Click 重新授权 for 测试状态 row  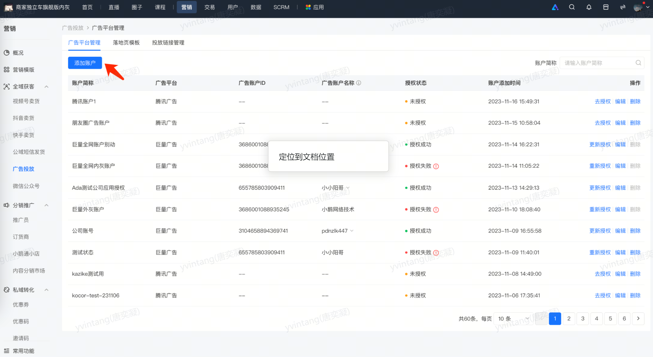[600, 253]
